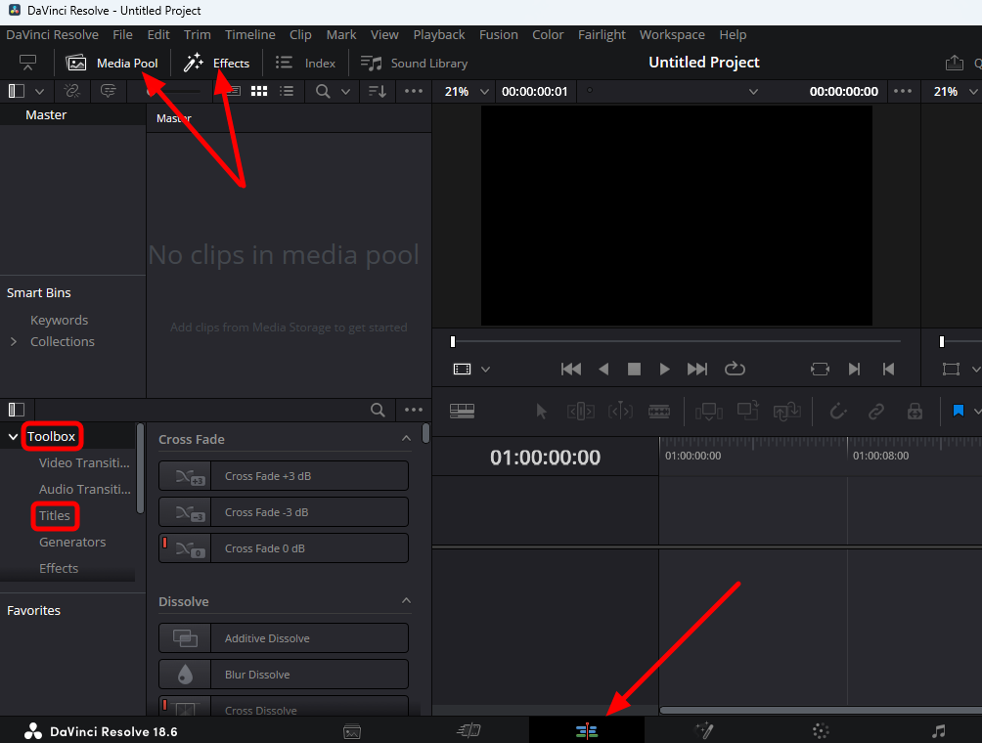This screenshot has height=743, width=982.
Task: Add a blue flag to clip
Action: pyautogui.click(x=959, y=411)
